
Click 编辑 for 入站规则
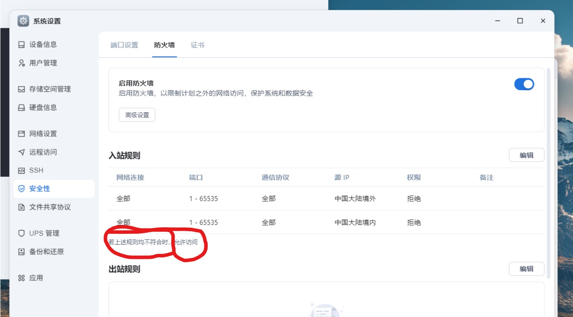pyautogui.click(x=526, y=155)
